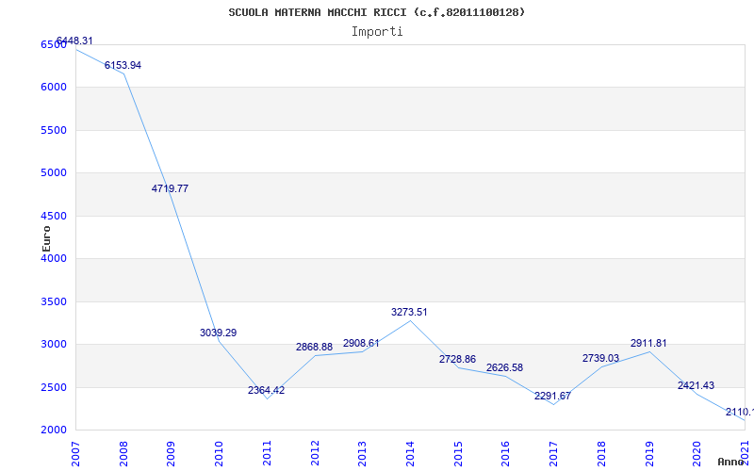The width and height of the screenshot is (754, 471).
Task: Click y-axis tick 3000
Action: tap(54, 345)
